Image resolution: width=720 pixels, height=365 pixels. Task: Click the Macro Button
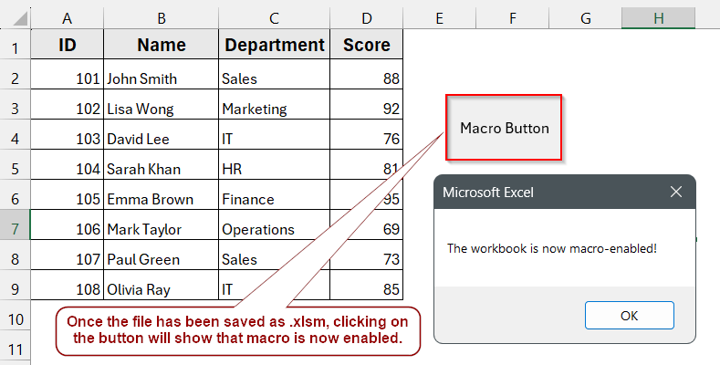coord(505,129)
